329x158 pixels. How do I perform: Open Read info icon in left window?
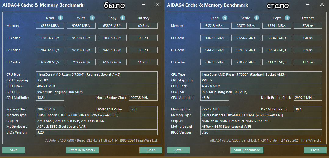60,18
